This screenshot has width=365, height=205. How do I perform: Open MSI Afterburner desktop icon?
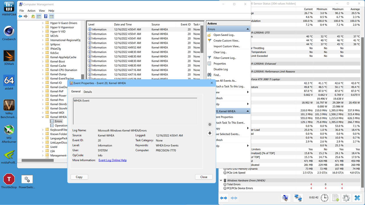click(x=9, y=134)
